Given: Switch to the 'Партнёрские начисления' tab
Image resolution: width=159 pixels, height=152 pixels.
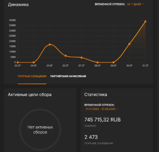Looking at the screenshot, I should tap(68, 76).
